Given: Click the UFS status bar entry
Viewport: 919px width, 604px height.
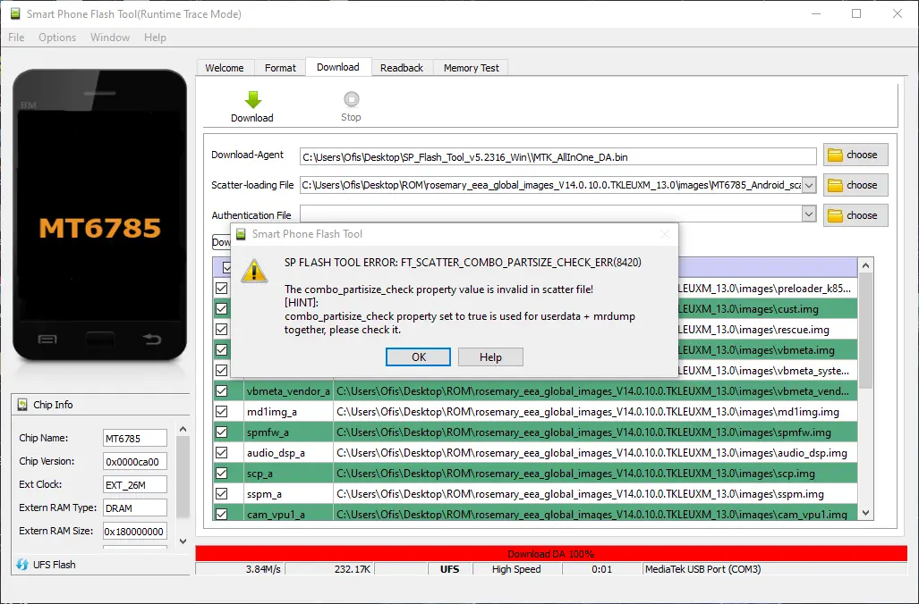Looking at the screenshot, I should pos(449,569).
